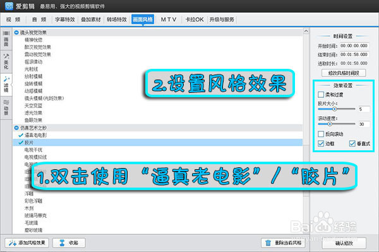Select the 彩色浮雕 effect
379x252 pixels.
pos(33,201)
